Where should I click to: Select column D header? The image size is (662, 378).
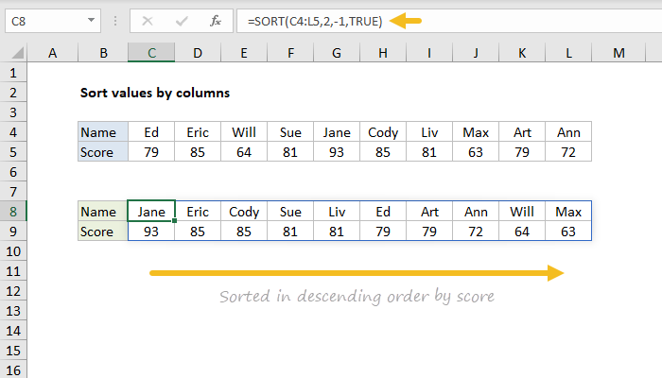198,53
